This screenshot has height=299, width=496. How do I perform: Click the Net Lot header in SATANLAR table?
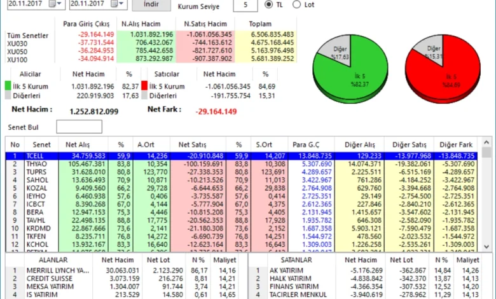(x=401, y=260)
